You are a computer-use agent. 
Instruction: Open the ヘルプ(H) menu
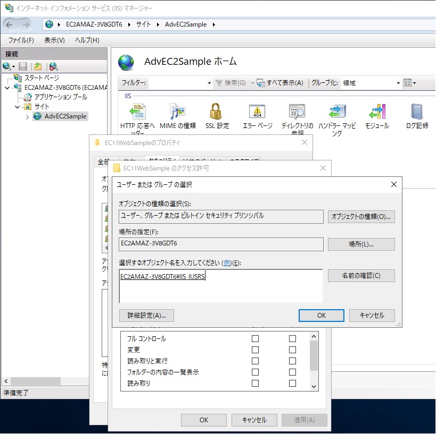point(87,40)
